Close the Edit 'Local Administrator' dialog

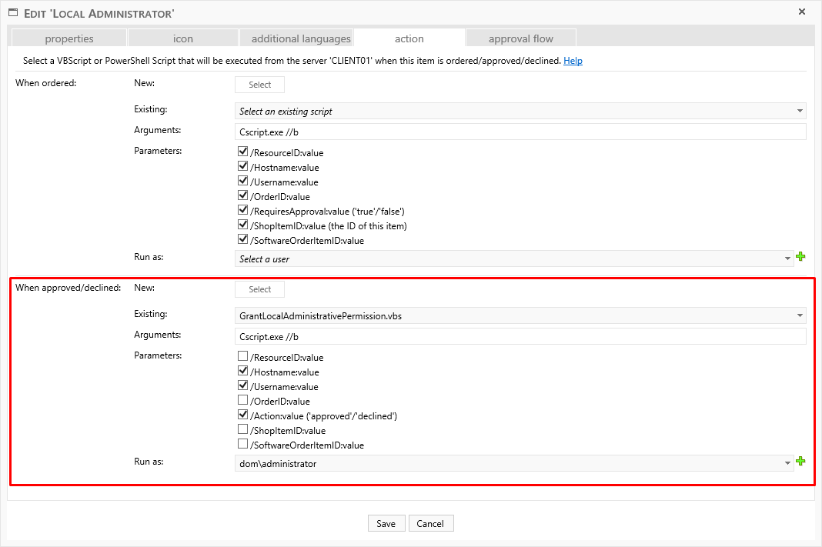tap(802, 12)
